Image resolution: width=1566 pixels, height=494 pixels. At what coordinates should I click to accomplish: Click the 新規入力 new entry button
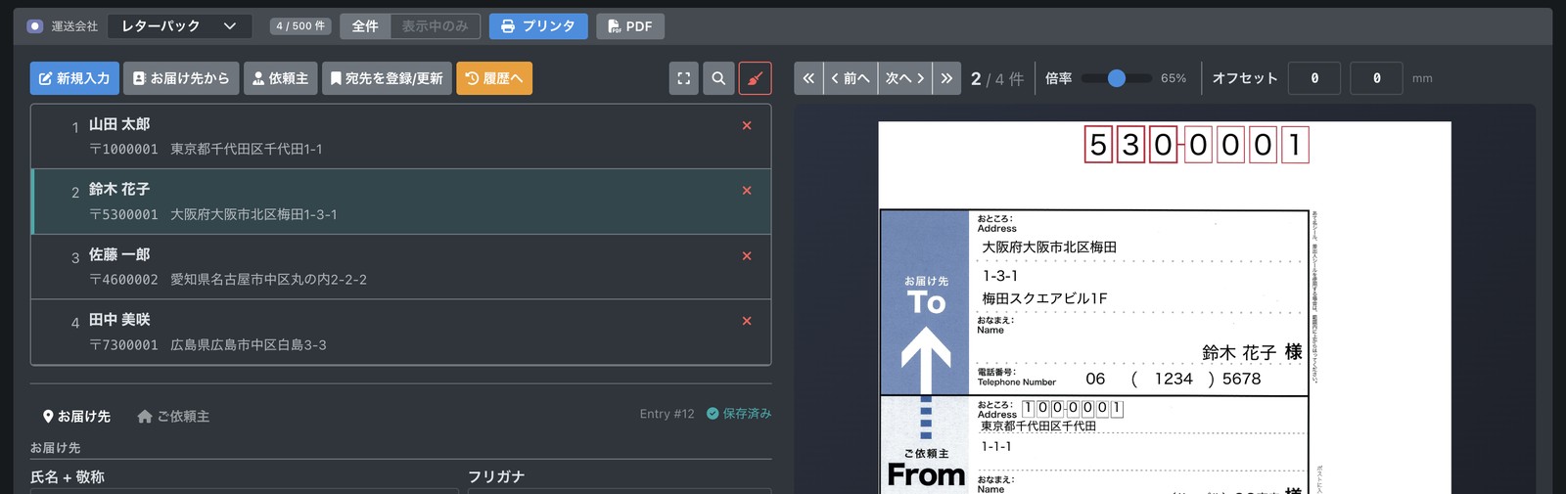point(74,78)
